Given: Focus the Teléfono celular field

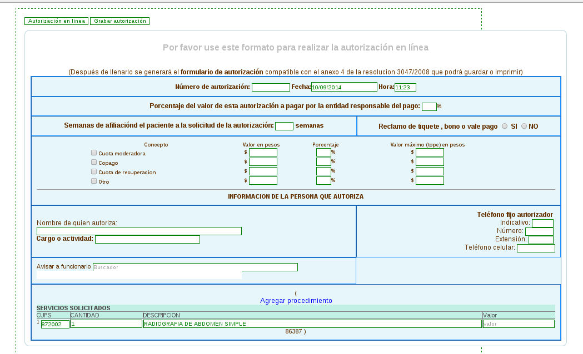Looking at the screenshot, I should (x=536, y=248).
